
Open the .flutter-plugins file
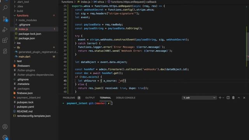[26, 70]
